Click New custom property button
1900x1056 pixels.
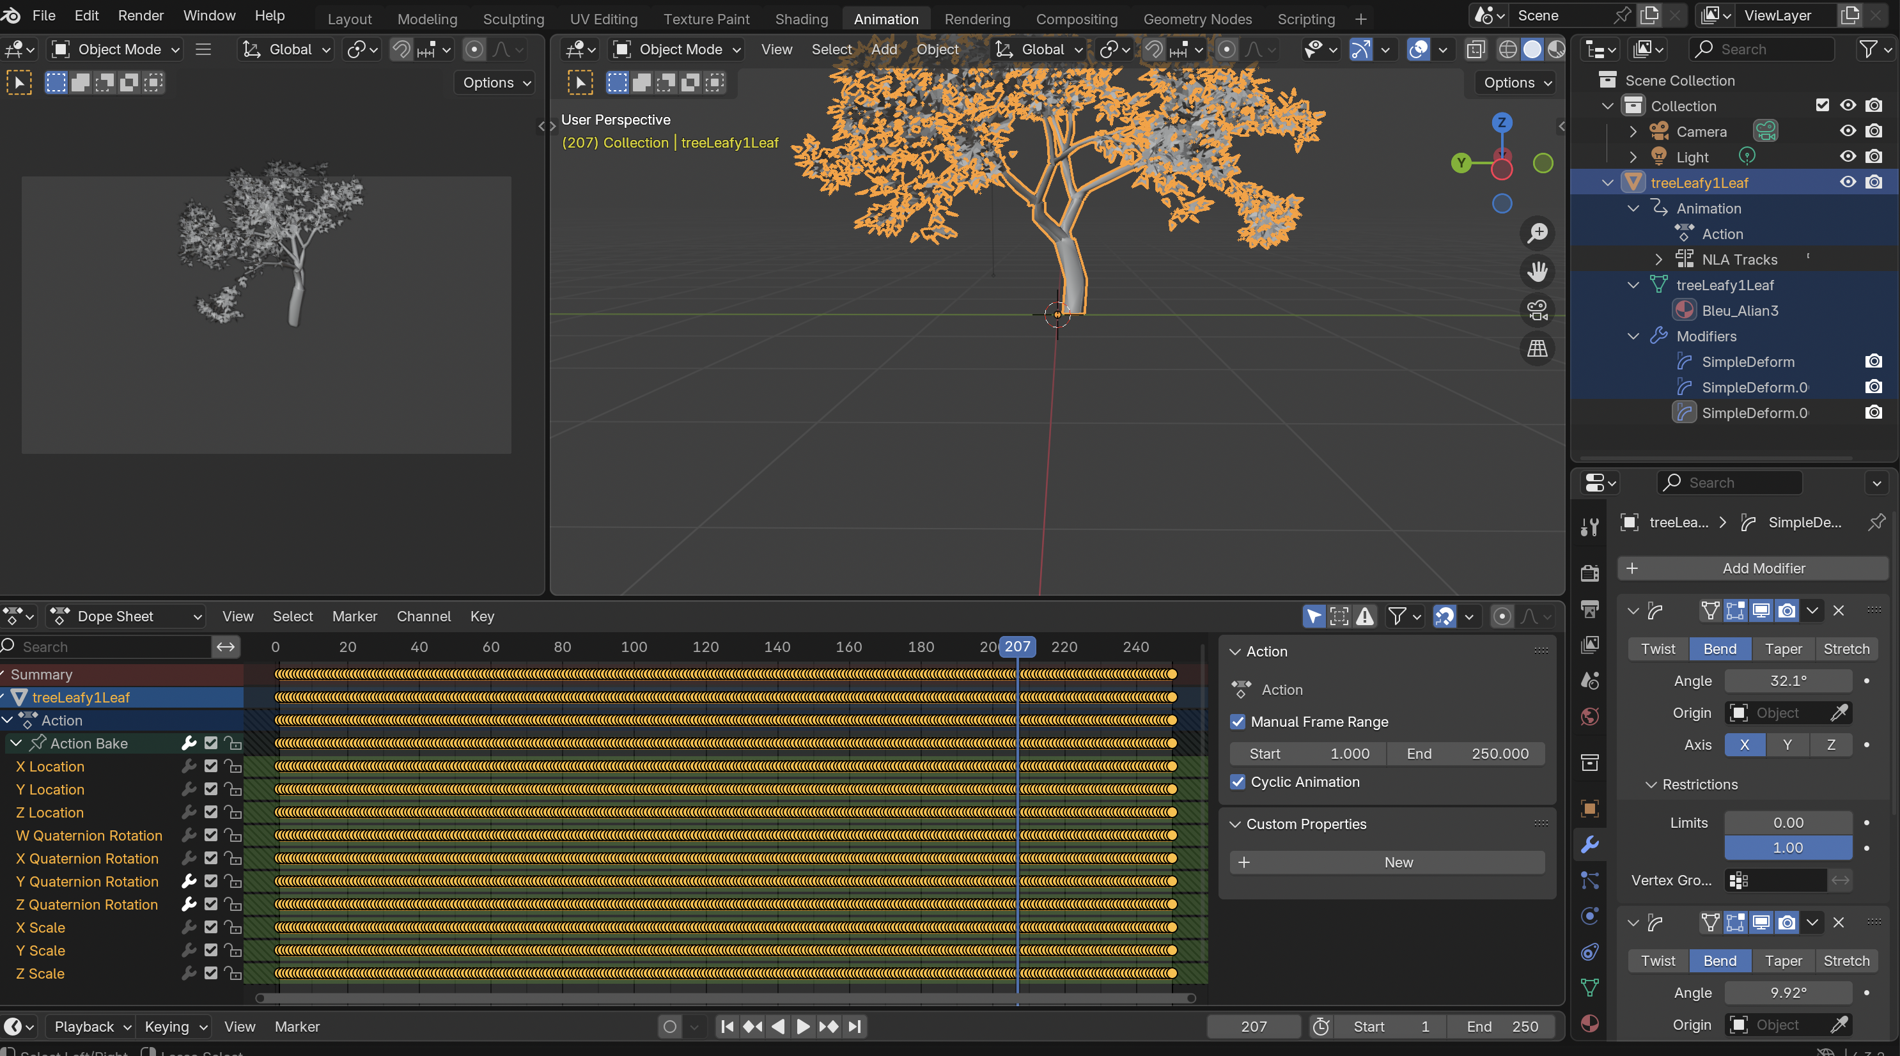tap(1387, 863)
